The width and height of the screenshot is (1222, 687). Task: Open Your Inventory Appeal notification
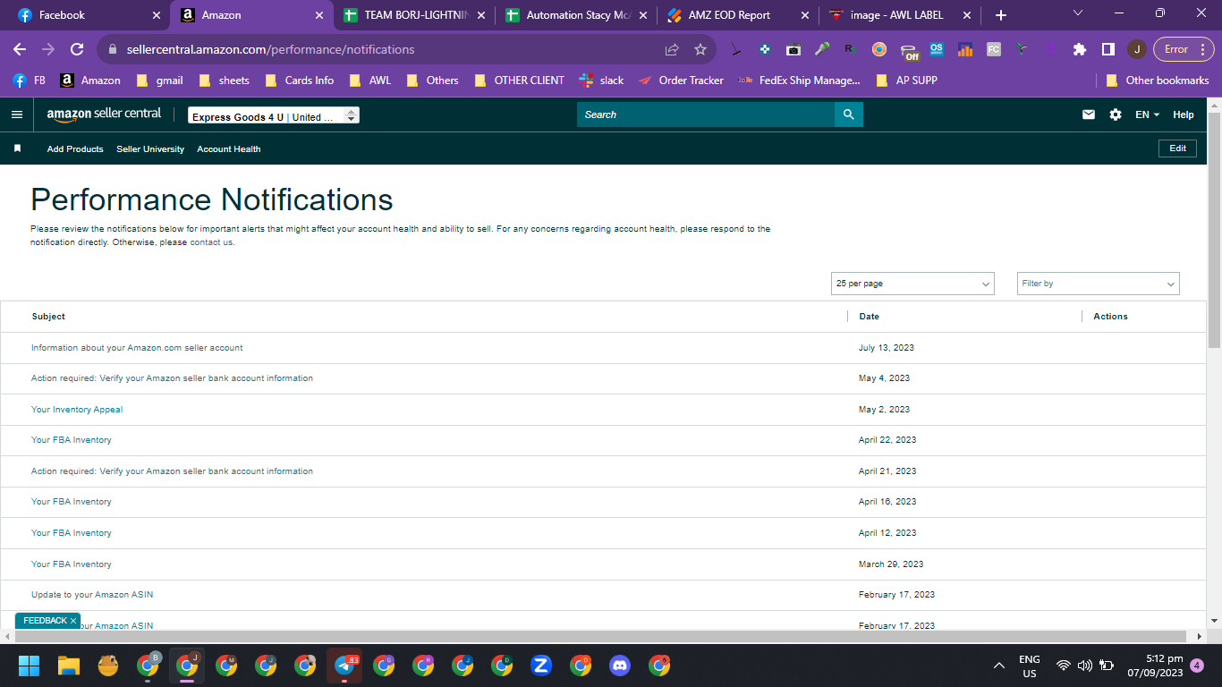(x=77, y=410)
